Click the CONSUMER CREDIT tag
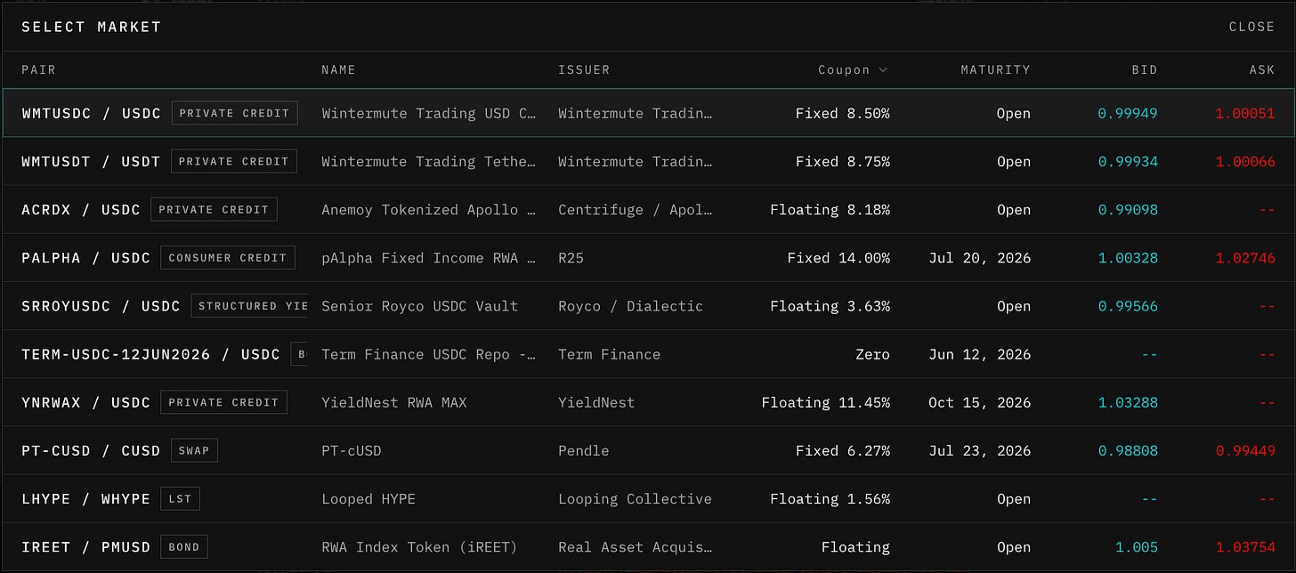Screen dimensions: 1296x573 (228, 258)
